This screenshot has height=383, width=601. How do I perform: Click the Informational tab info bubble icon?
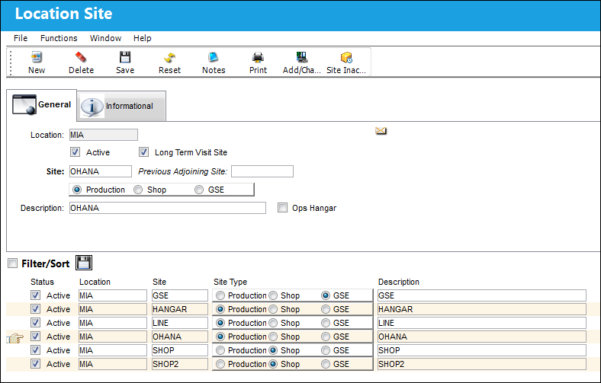click(x=92, y=106)
